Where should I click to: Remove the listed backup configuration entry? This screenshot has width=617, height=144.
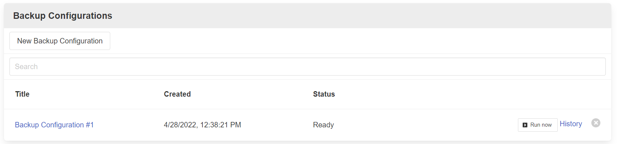point(596,123)
